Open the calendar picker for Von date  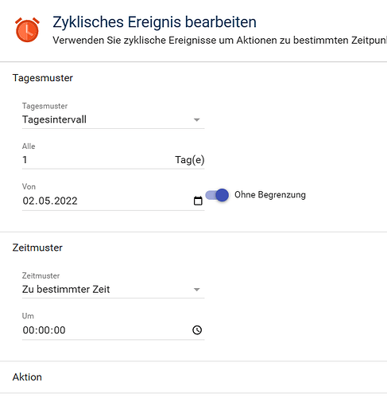click(x=198, y=201)
